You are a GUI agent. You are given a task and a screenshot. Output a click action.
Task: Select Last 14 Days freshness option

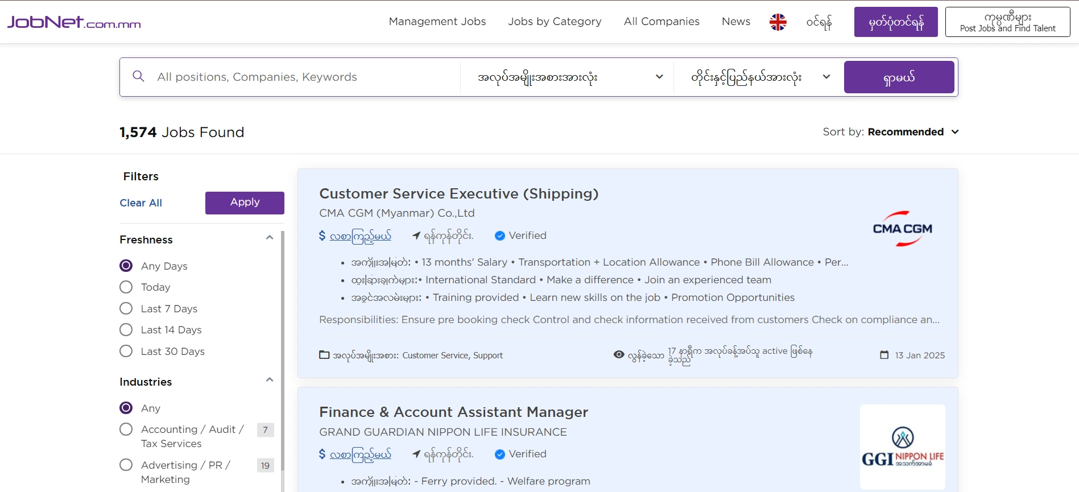point(126,330)
